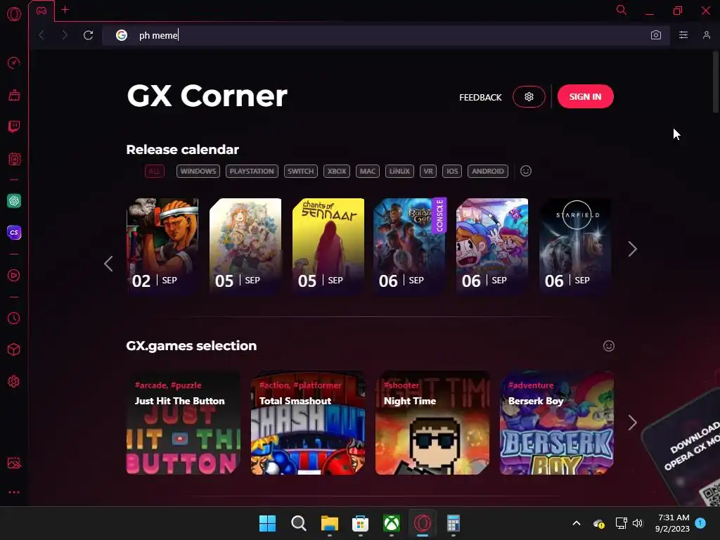Open Just Hit The Button game
This screenshot has width=720, height=540.
[184, 423]
